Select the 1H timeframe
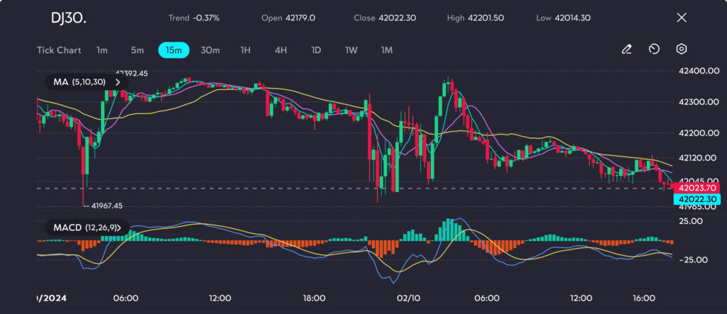This screenshot has width=727, height=314. 245,50
